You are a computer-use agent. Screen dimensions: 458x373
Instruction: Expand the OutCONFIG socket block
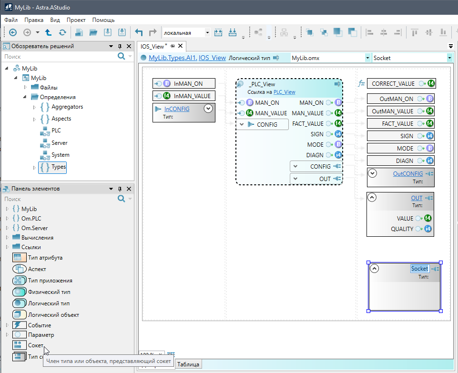tap(373, 173)
